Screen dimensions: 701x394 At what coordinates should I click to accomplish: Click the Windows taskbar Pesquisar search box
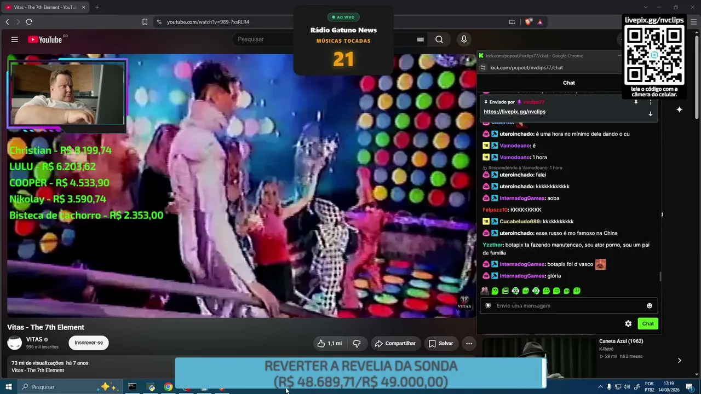click(x=69, y=387)
